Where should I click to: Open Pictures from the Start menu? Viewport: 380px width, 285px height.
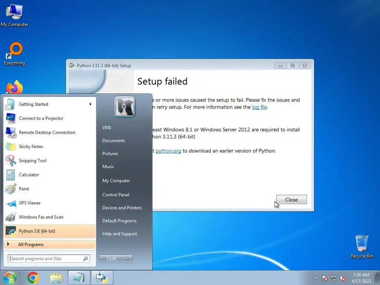pyautogui.click(x=110, y=154)
